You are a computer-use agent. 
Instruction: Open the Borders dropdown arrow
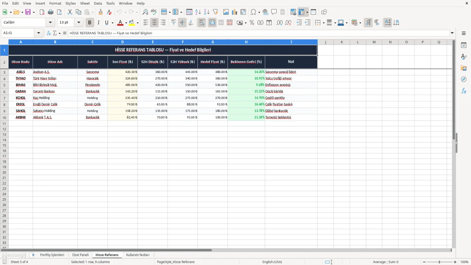323,23
